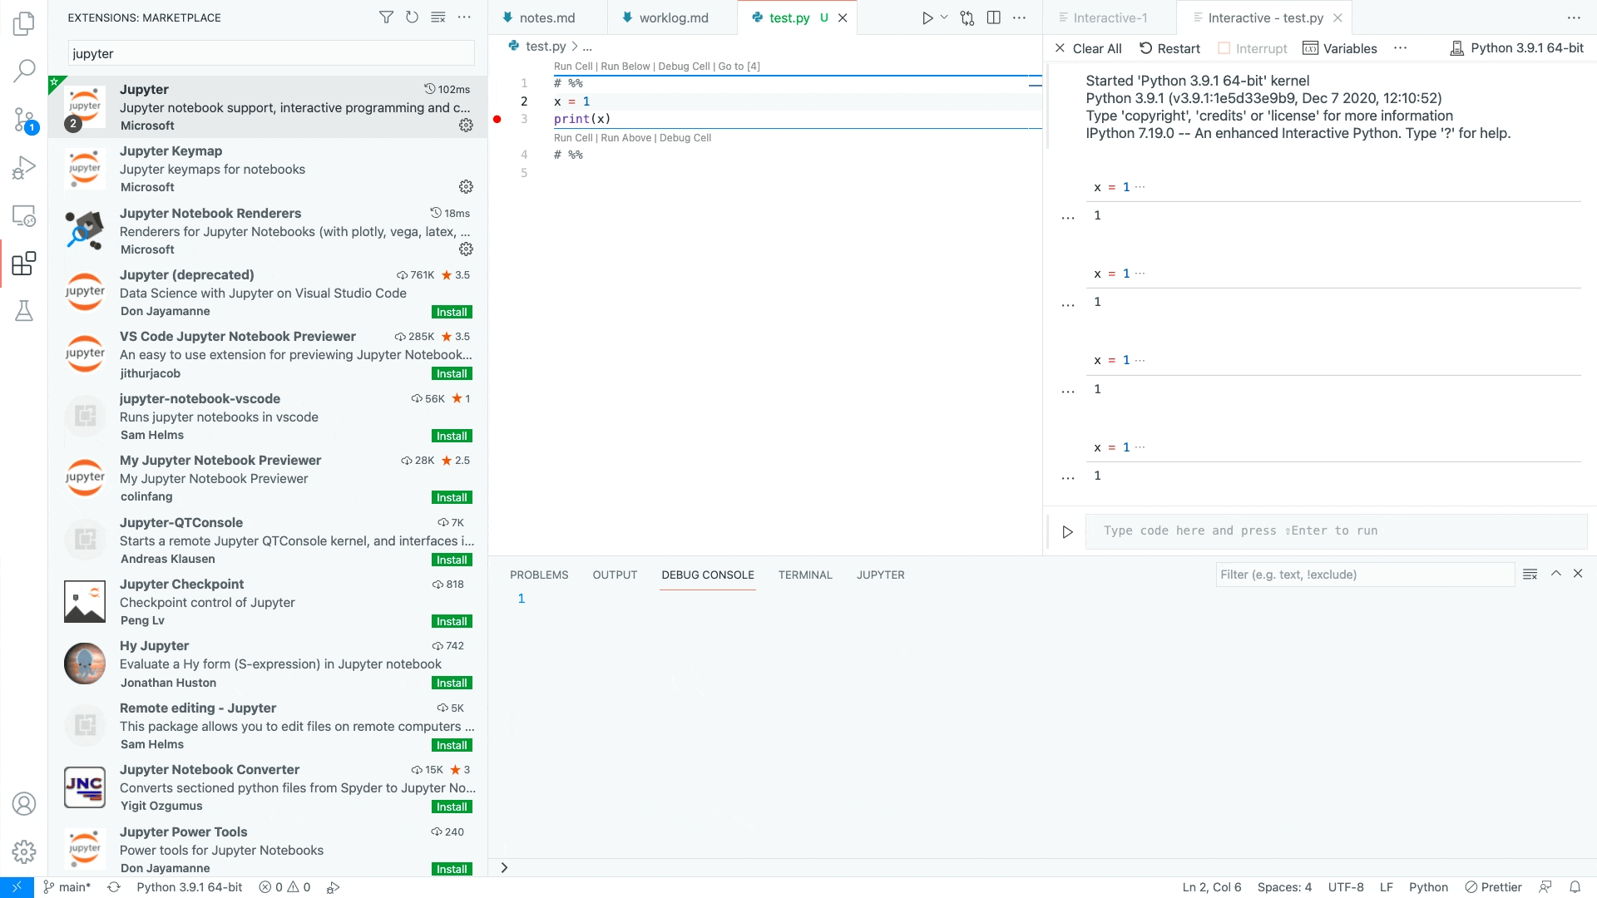This screenshot has width=1597, height=898.
Task: Open the Search view icon
Action: coord(24,71)
